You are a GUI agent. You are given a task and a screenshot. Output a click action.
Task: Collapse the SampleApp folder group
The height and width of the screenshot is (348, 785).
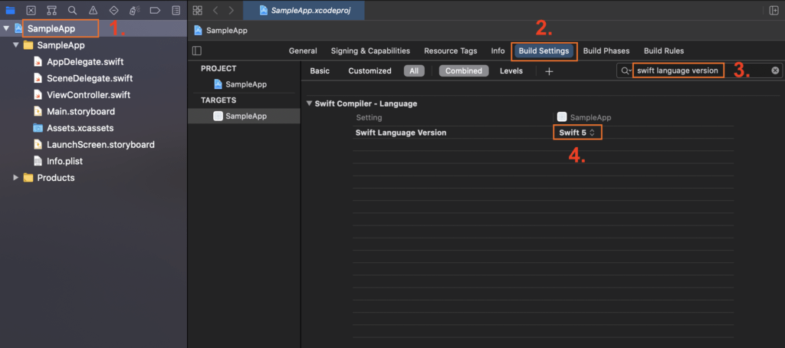16,45
